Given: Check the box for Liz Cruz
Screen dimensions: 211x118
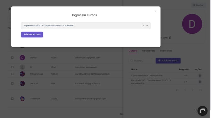Looking at the screenshot, I should point(12,67).
